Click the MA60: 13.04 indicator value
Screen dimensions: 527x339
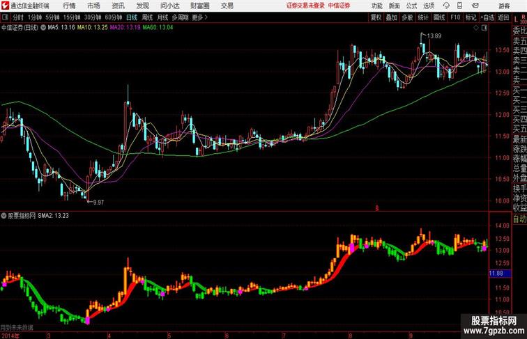[x=158, y=28]
